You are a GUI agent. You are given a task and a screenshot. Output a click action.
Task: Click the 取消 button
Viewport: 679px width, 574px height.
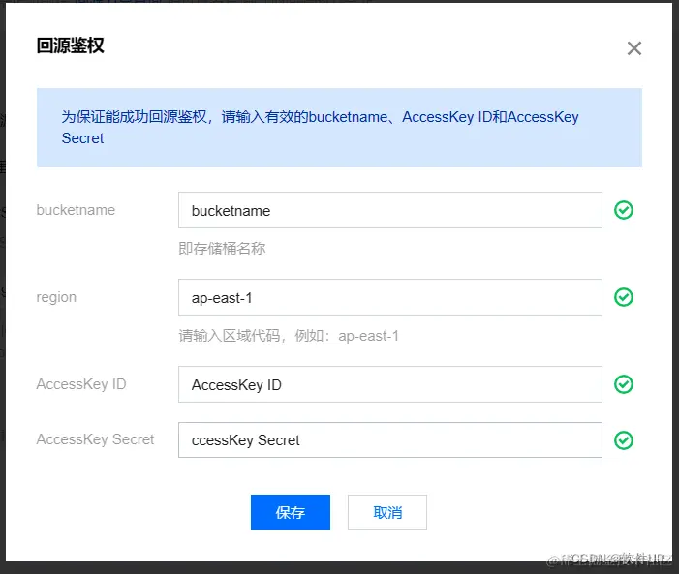tap(387, 512)
